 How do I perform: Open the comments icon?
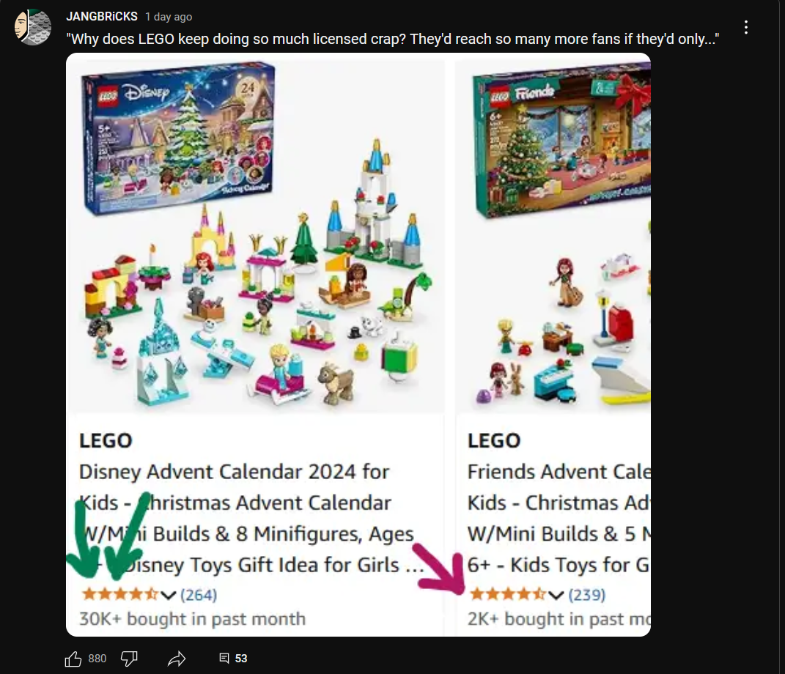pyautogui.click(x=224, y=658)
